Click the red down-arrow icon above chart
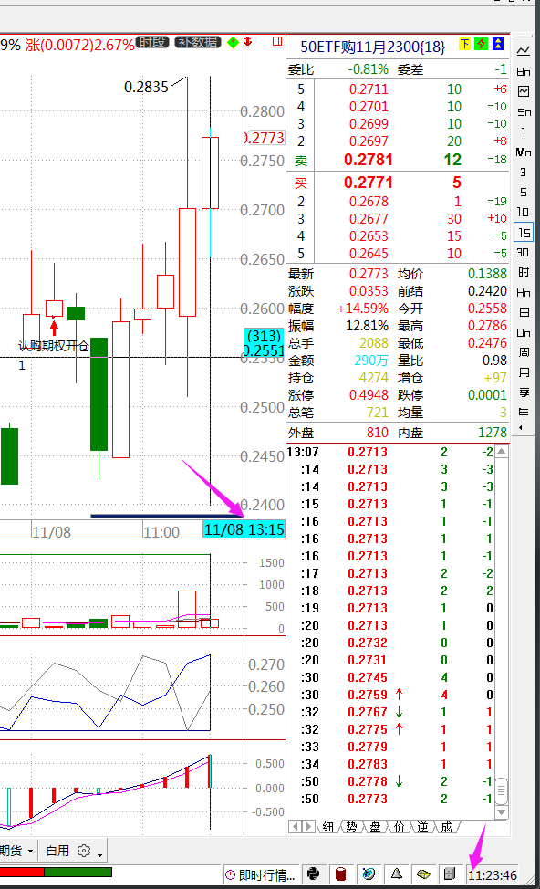This screenshot has width=540, height=889. (x=248, y=41)
